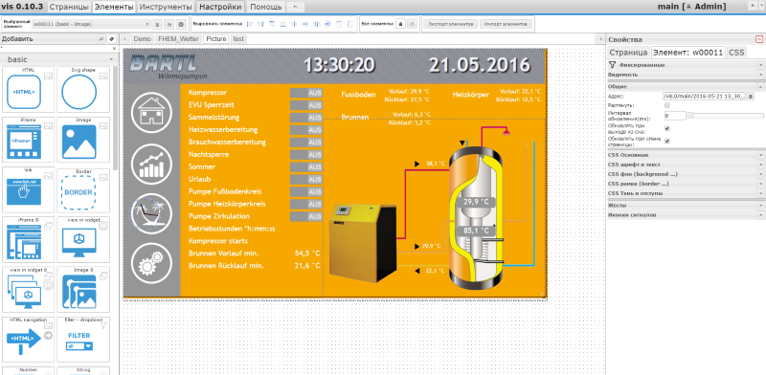Screen dimensions: 766x375
Task: Toggle the Растянуть checkbox
Action: point(667,105)
